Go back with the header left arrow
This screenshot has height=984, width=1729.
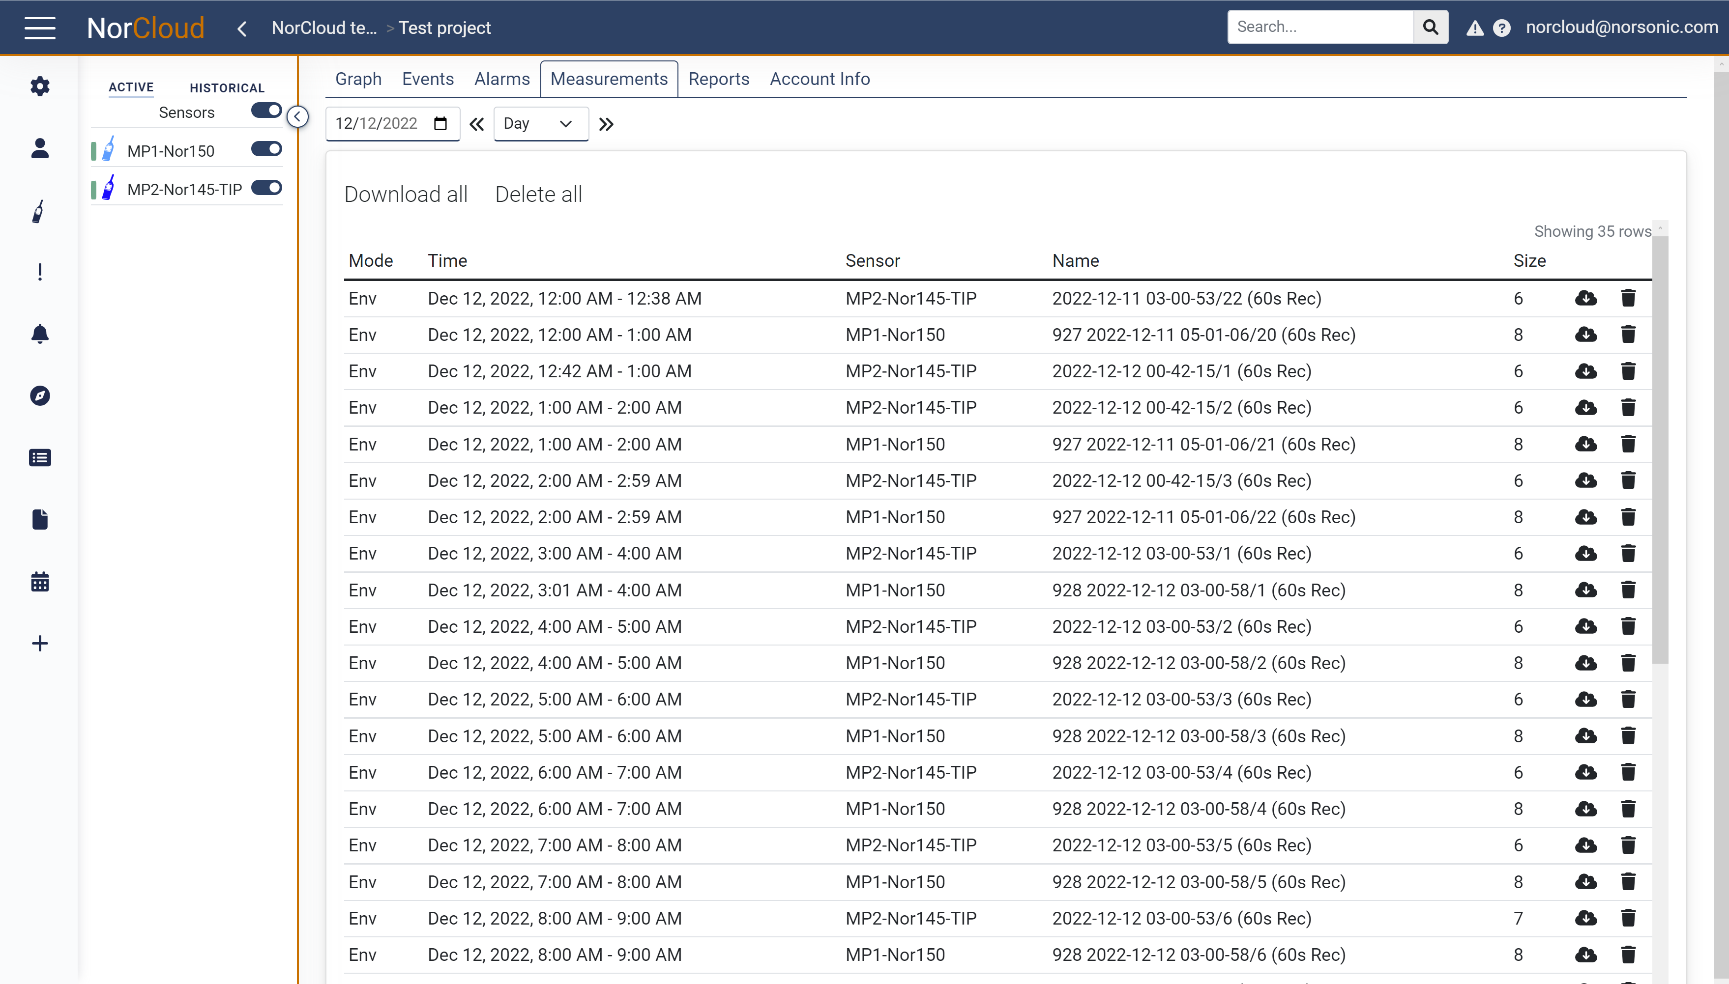[242, 28]
